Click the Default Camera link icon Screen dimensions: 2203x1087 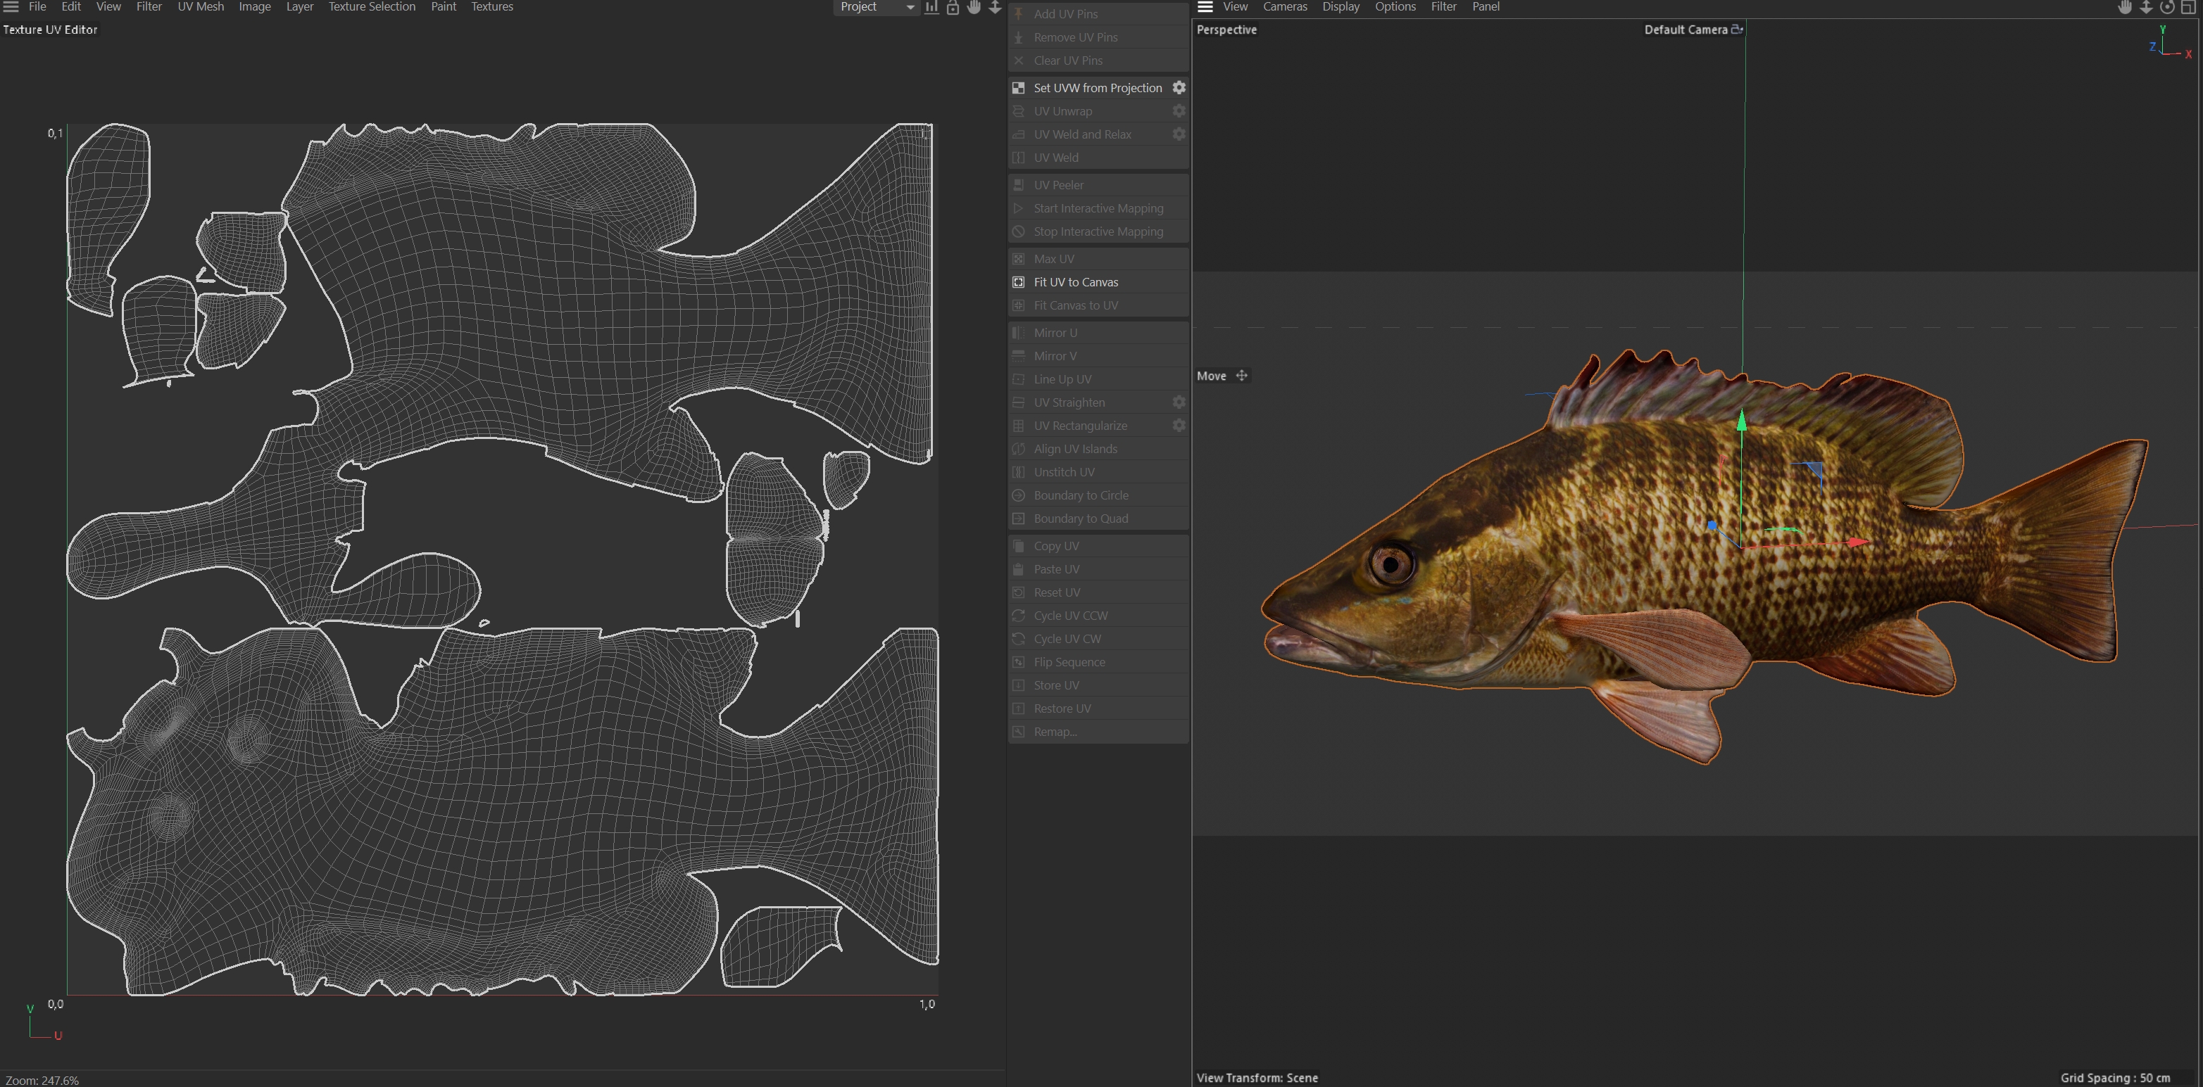point(1736,29)
